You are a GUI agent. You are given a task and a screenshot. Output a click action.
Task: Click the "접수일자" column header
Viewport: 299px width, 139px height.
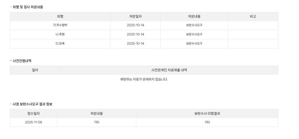(33, 113)
